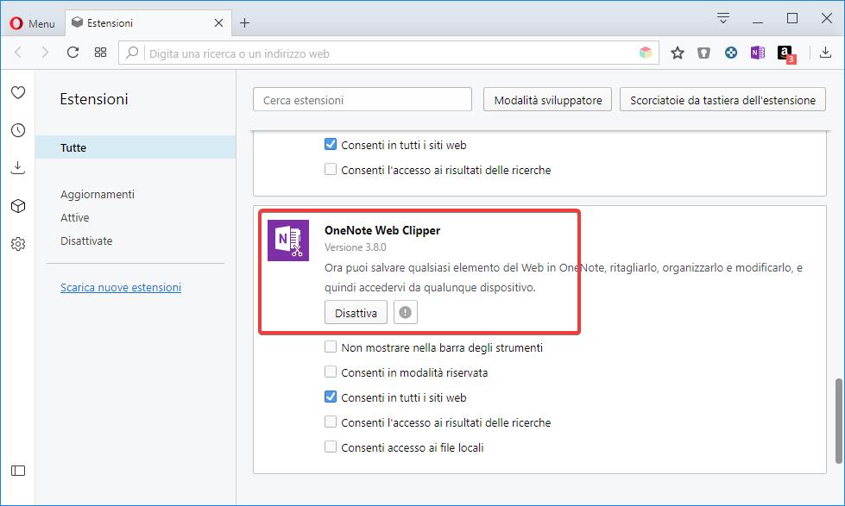Close the Estensioni tab

(218, 23)
